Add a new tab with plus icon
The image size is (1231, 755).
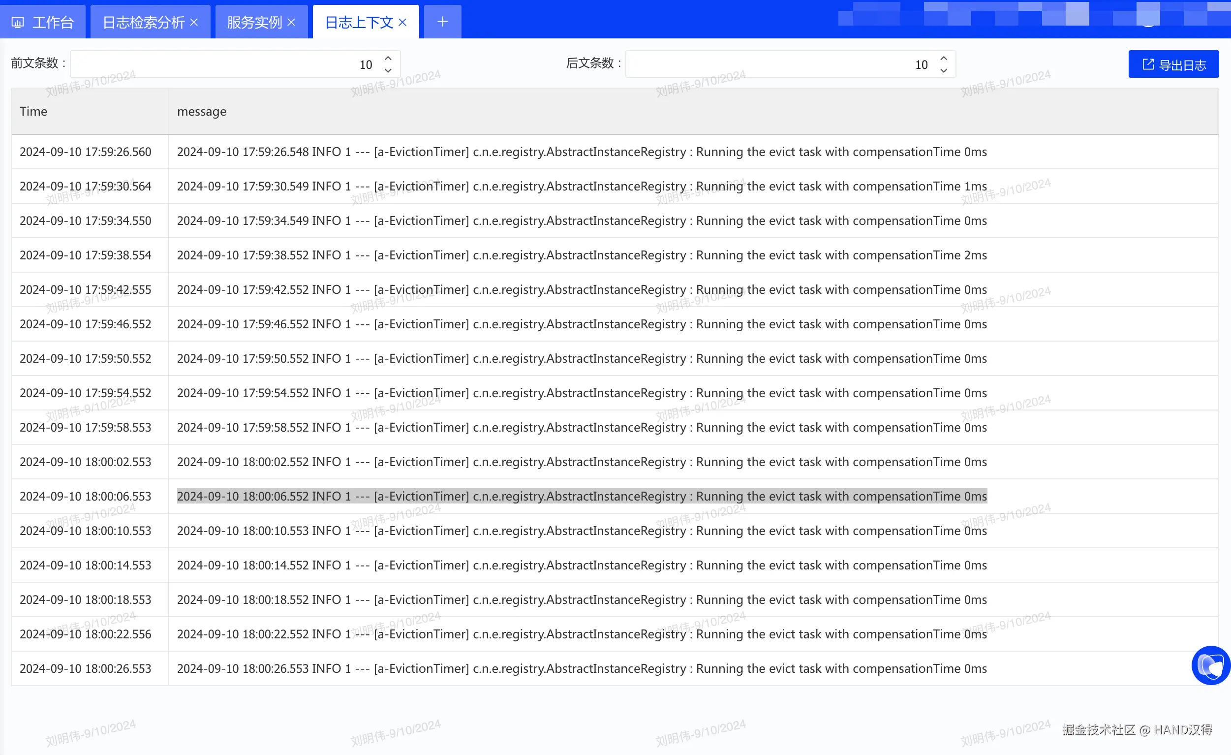point(442,22)
